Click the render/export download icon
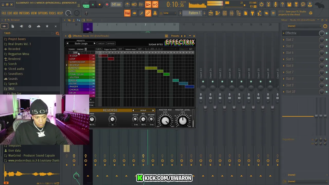Viewport: 329px width, 185px height. coord(310,4)
